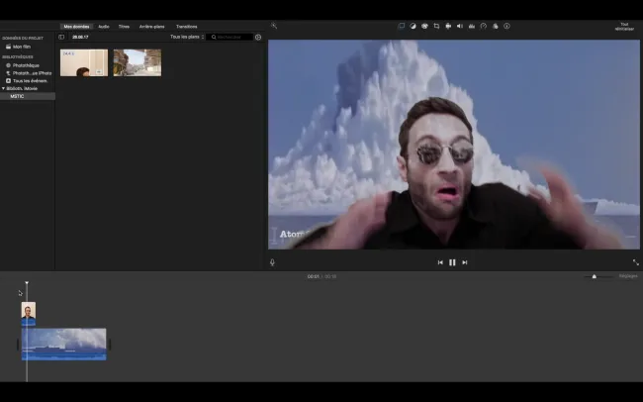Toggle the library sidebar list icon
The image size is (643, 402).
[x=61, y=37]
